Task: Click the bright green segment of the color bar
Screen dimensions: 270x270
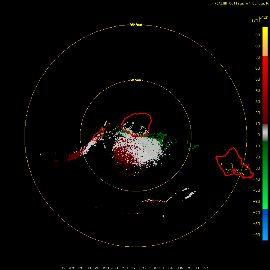Action: [265, 175]
